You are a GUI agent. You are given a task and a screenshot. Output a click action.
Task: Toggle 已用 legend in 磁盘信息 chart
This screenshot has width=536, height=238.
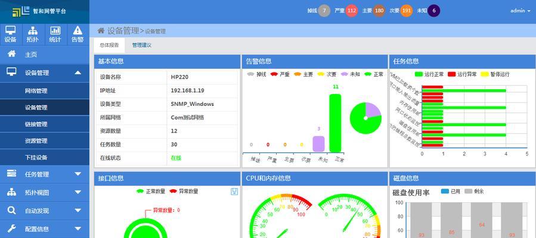point(451,192)
